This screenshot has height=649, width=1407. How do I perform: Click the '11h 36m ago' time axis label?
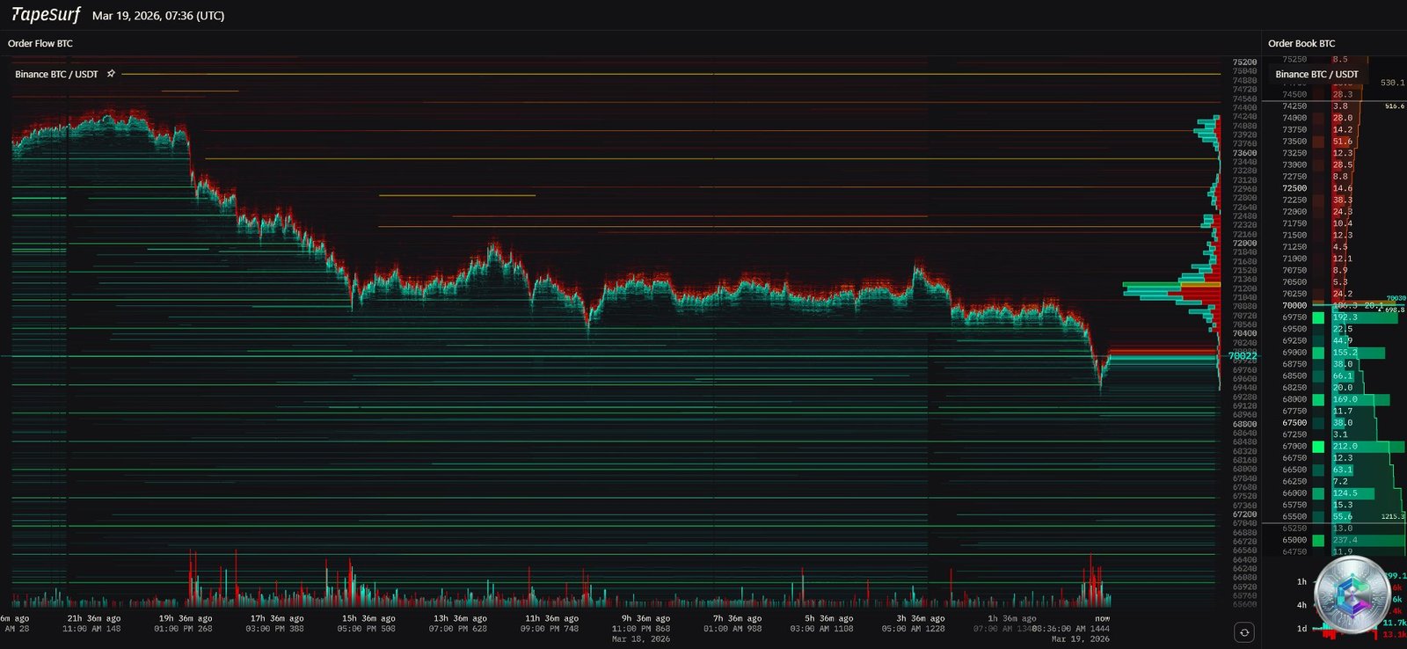(x=551, y=618)
